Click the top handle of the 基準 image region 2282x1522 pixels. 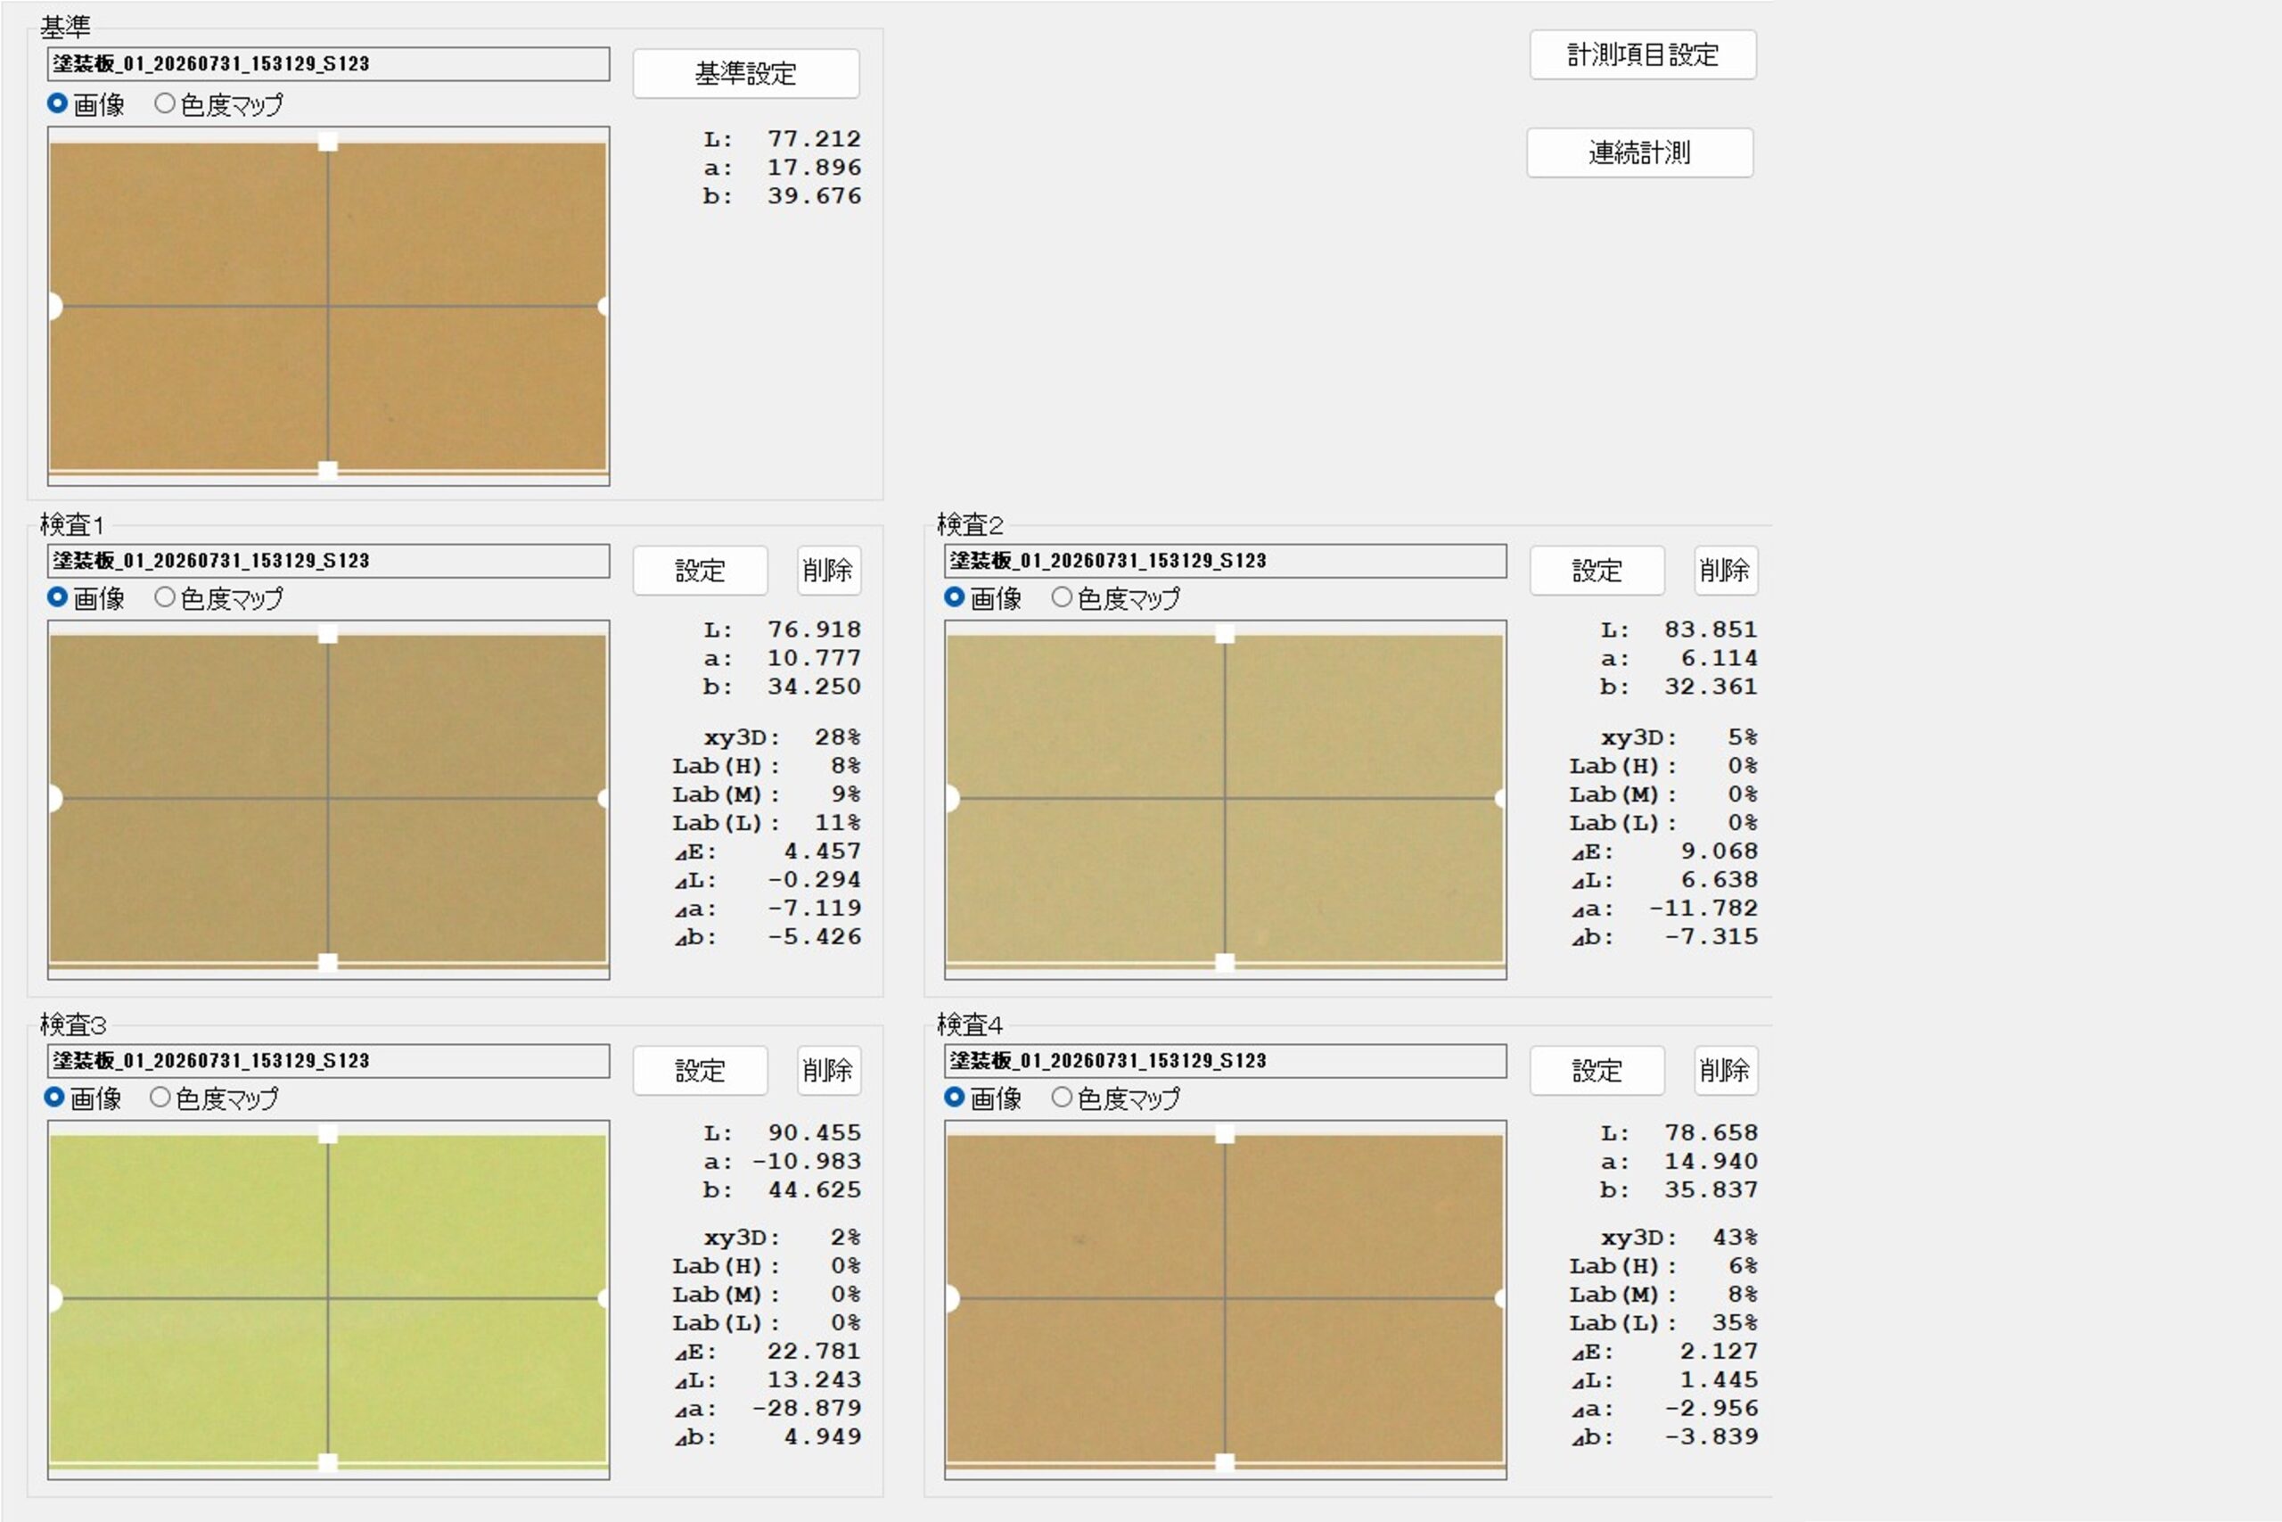tap(328, 142)
